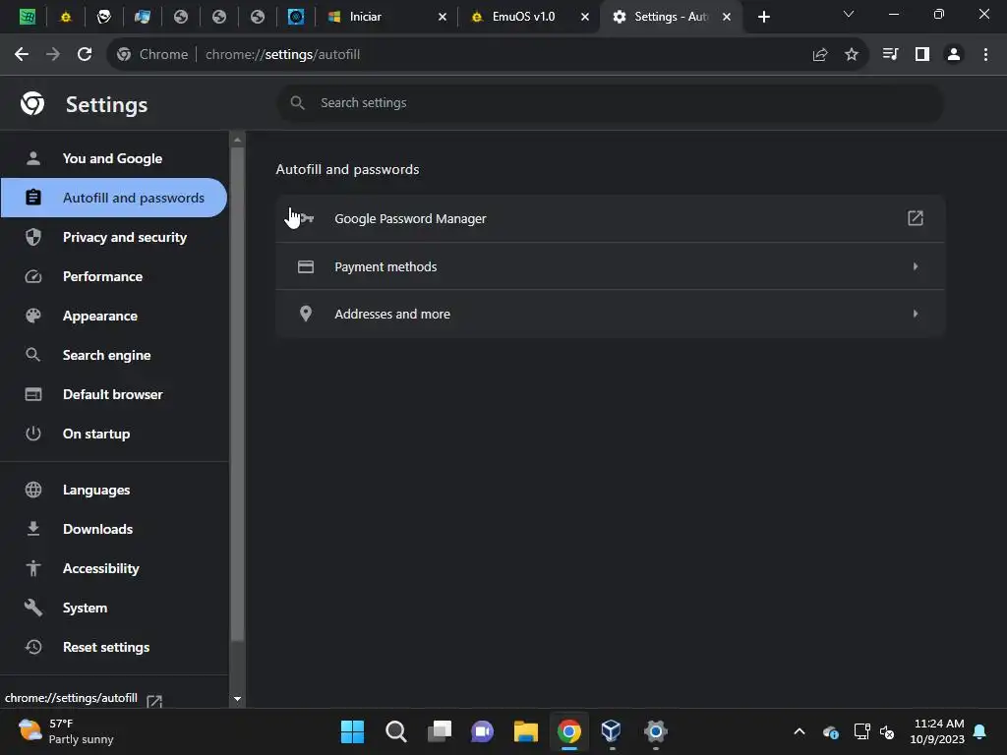1007x755 pixels.
Task: Reload the settings page
Action: point(85,55)
